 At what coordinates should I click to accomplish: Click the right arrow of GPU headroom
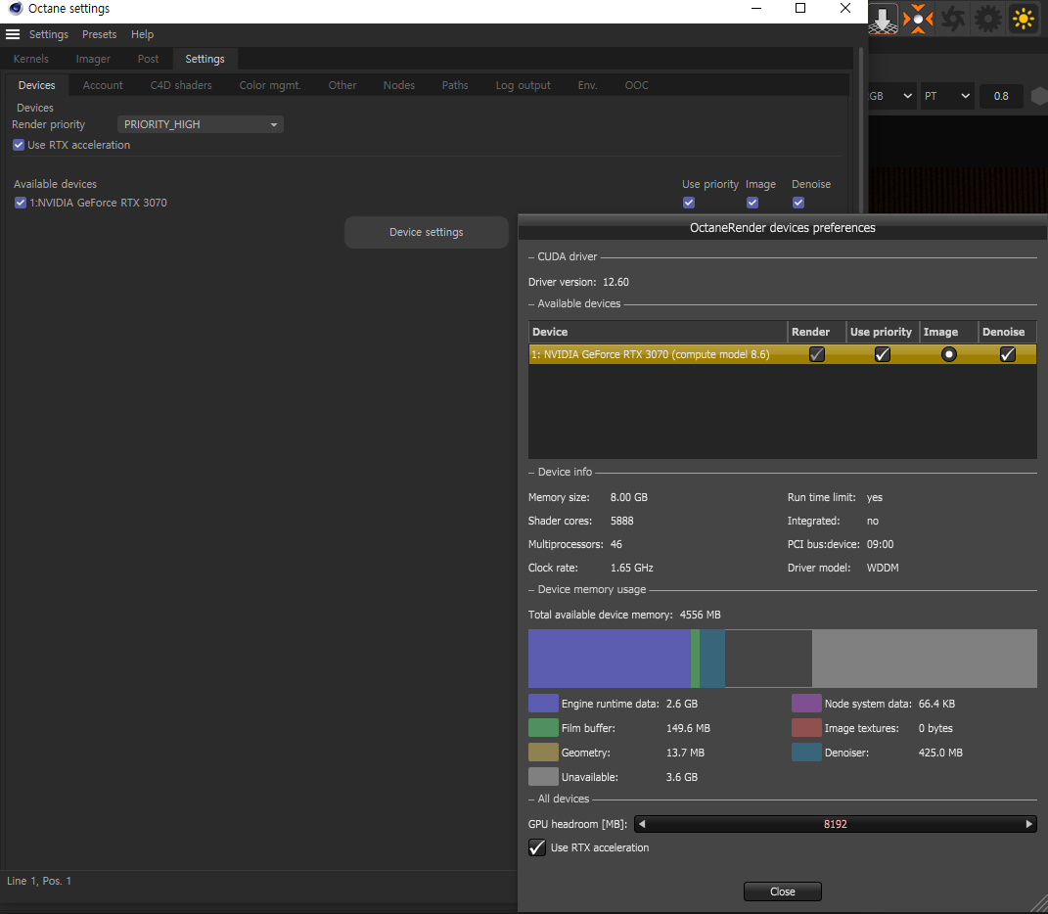pos(1029,824)
